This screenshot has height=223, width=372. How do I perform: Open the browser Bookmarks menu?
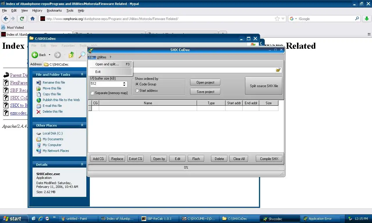tap(54, 10)
